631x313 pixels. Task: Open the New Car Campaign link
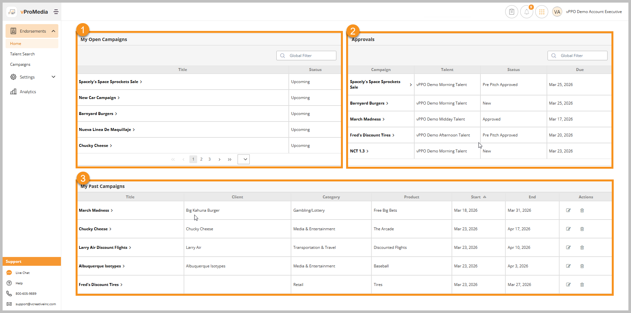(97, 98)
